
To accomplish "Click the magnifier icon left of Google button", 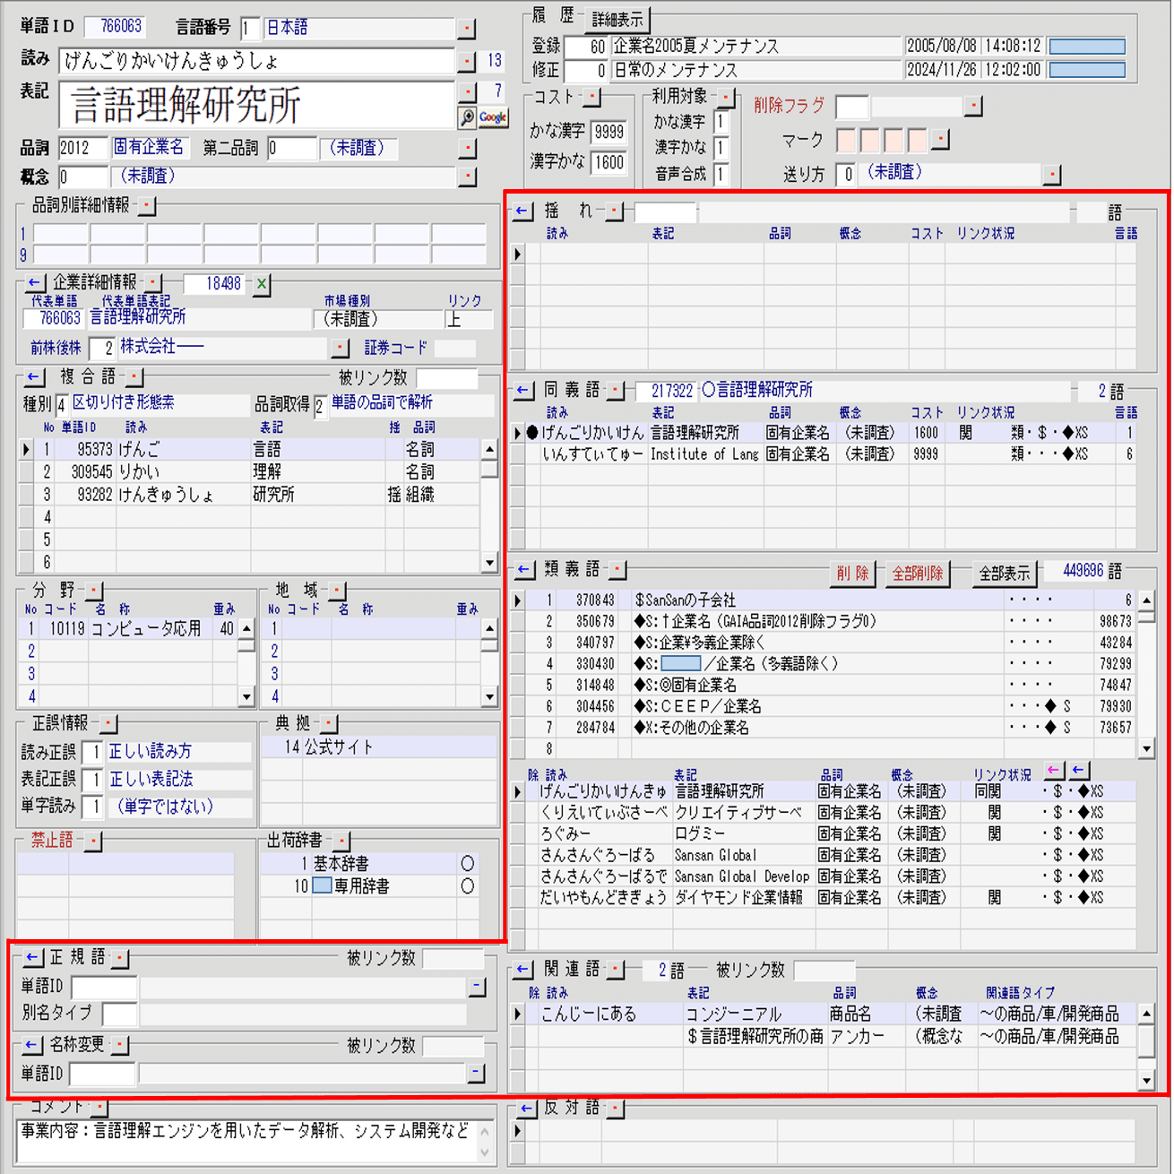I will (x=468, y=117).
